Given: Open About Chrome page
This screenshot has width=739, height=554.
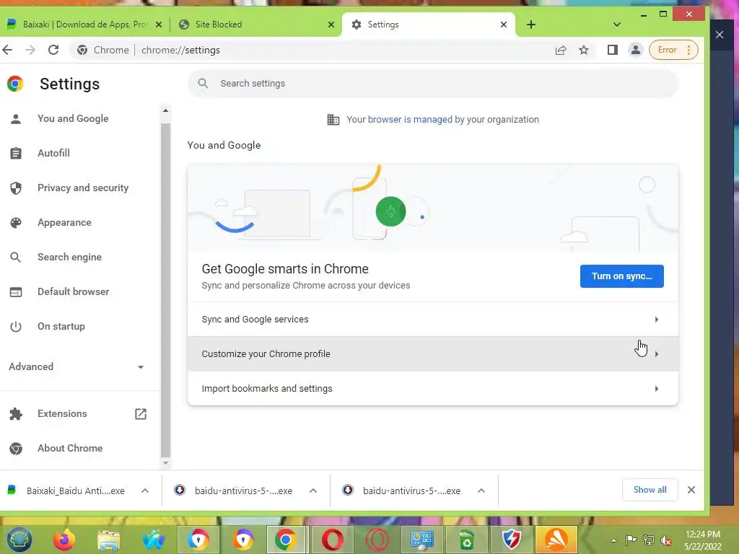Looking at the screenshot, I should pos(70,449).
